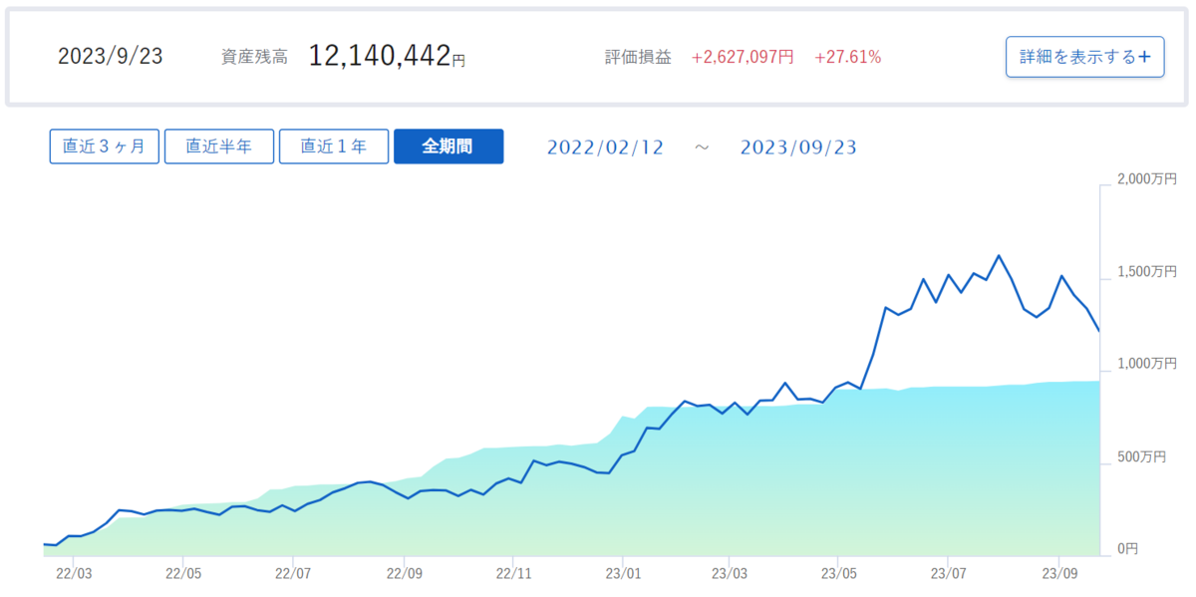Click the 22/05 x-axis label

182,574
